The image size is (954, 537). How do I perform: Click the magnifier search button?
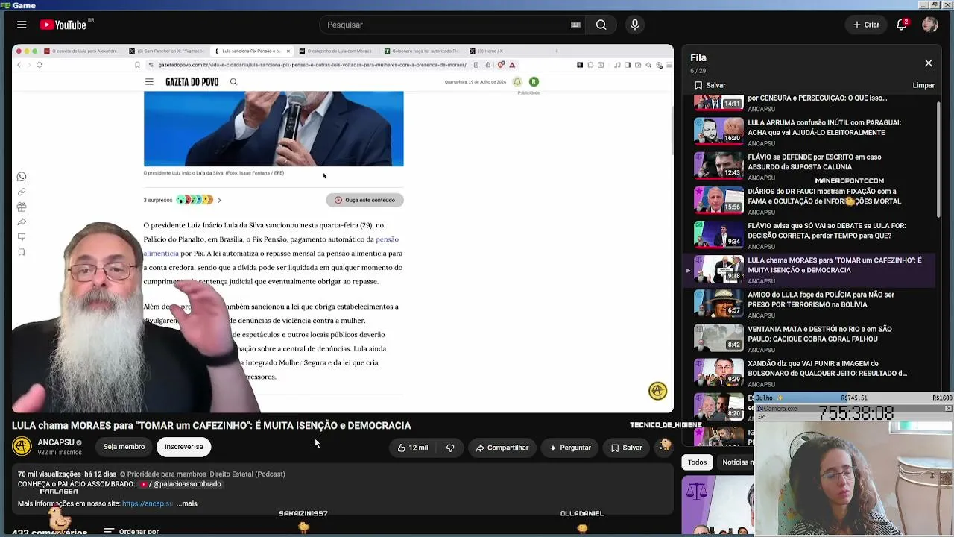click(601, 25)
